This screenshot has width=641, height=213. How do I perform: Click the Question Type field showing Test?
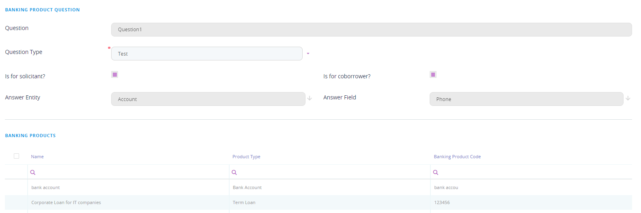click(206, 54)
